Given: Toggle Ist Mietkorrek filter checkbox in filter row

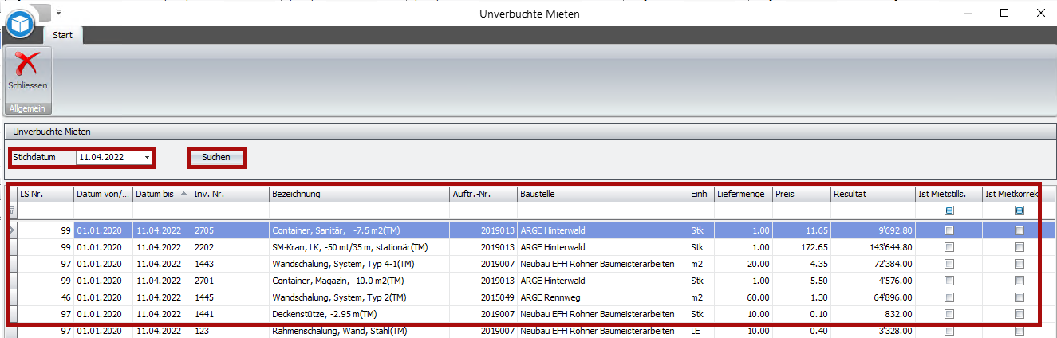Looking at the screenshot, I should pos(1020,210).
